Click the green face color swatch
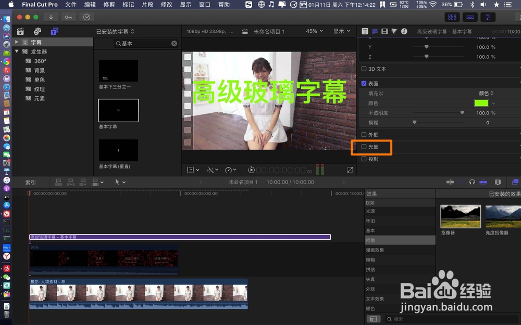This screenshot has width=521, height=325. pos(481,103)
